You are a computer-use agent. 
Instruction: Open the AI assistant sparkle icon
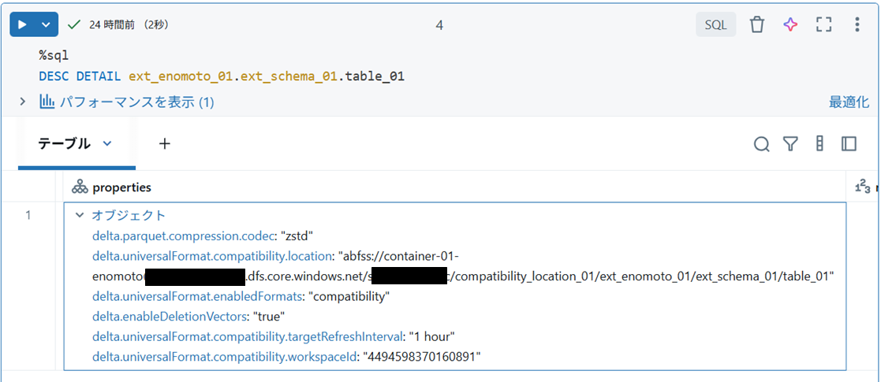[790, 24]
